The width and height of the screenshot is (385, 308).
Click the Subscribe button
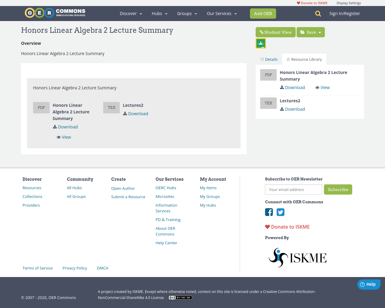click(x=338, y=189)
